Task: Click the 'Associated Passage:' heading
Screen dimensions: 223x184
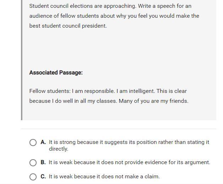Action: click(56, 73)
